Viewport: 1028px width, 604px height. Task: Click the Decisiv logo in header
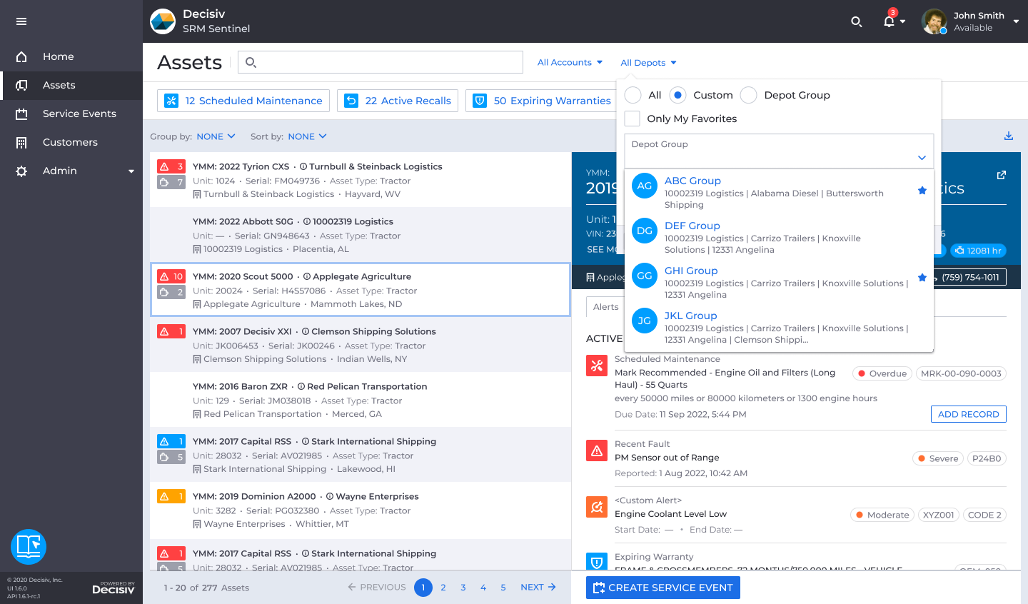click(163, 21)
